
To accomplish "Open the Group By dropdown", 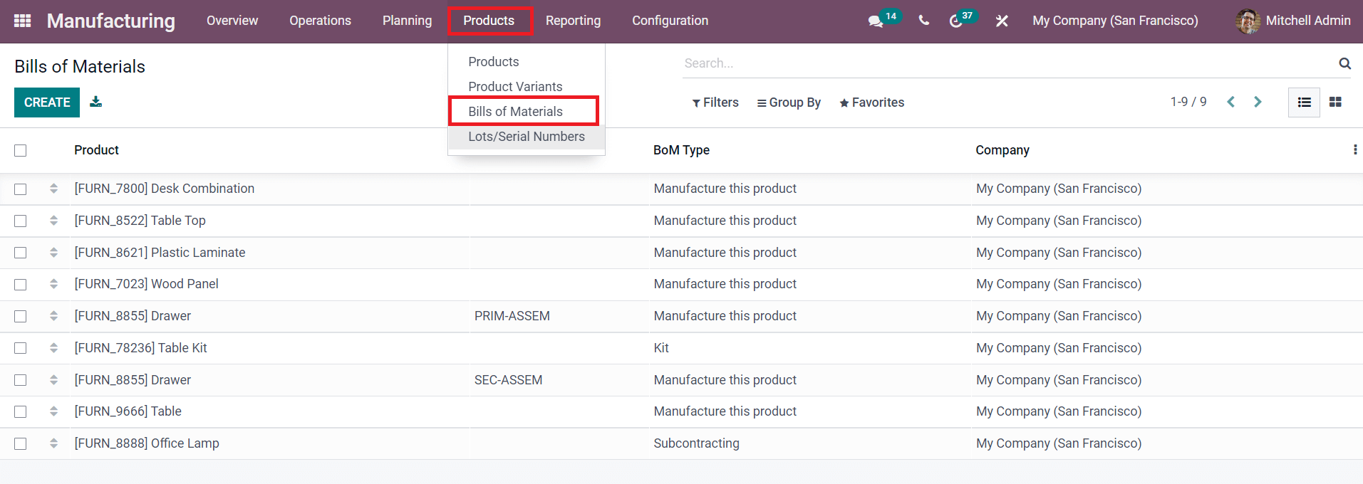I will click(x=789, y=102).
